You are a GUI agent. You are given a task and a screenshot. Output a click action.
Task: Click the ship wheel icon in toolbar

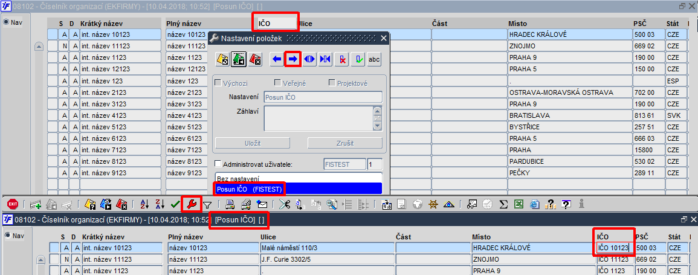coord(433,204)
